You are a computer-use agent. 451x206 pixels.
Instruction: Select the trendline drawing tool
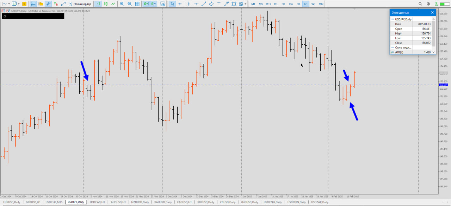(x=204, y=4)
